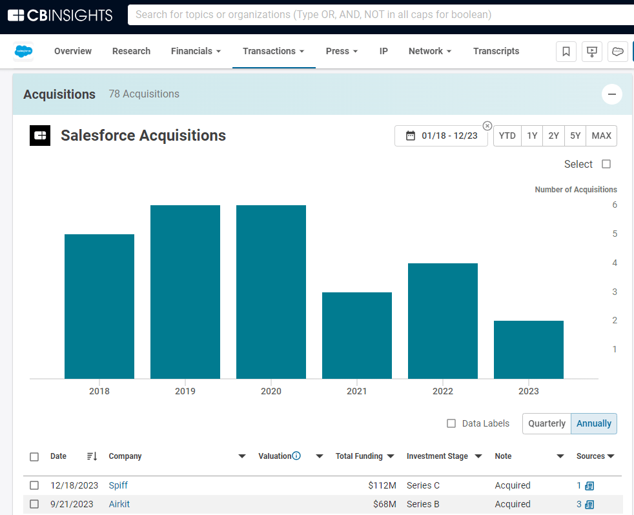Open the calendar icon in the date range

[x=411, y=136]
